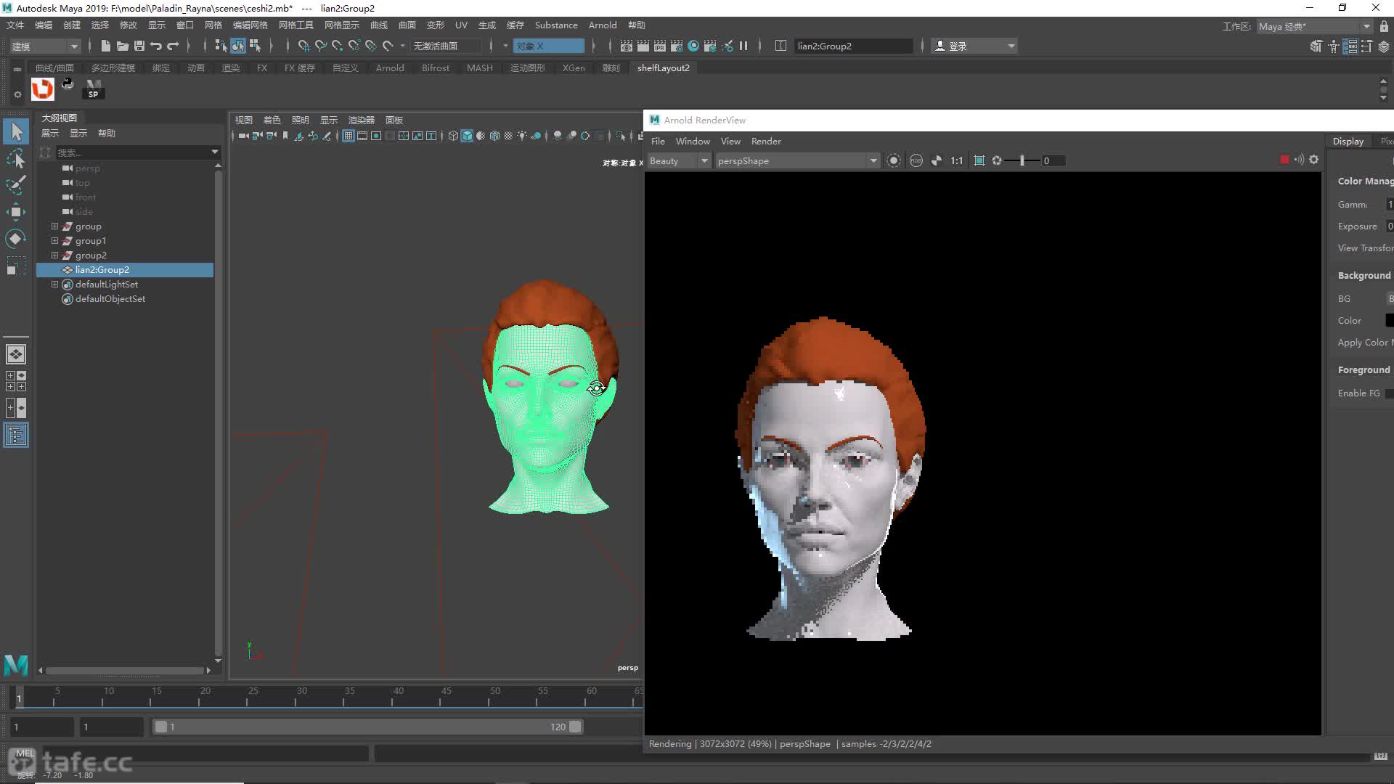Open Outliner 展示 menu

pyautogui.click(x=49, y=133)
